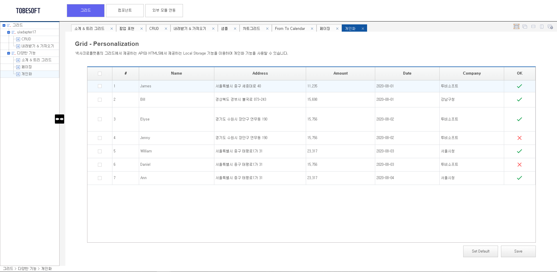The width and height of the screenshot is (557, 272).
Task: Select the maximize tab layout icon
Action: pos(516,26)
